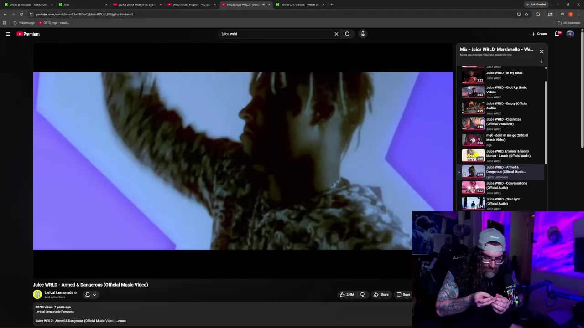This screenshot has width=584, height=328.
Task: Play 'Glo'd Up (Lyric Video)' from mix
Action: click(x=502, y=92)
